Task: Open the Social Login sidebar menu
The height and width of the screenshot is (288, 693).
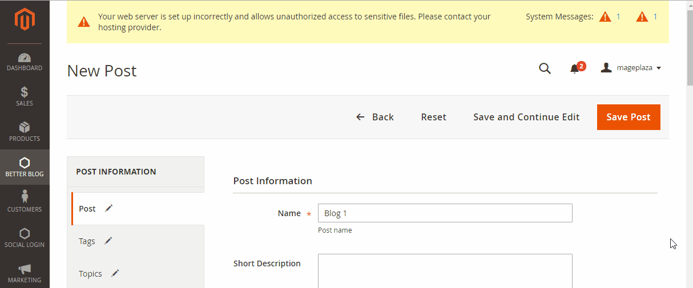Action: click(25, 238)
